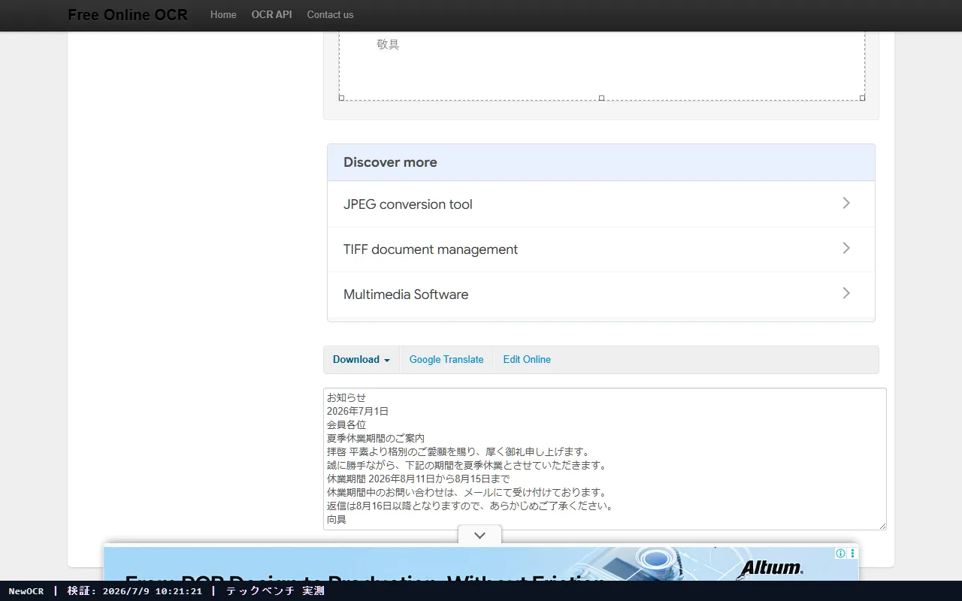Click the 'Discover more' heading
The width and height of the screenshot is (962, 601).
[x=390, y=162]
